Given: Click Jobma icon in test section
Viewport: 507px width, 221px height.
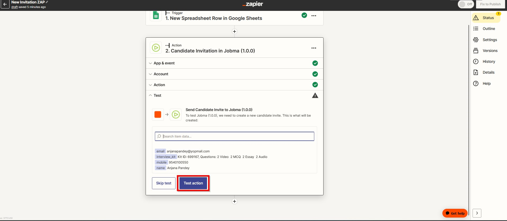Looking at the screenshot, I should (176, 114).
